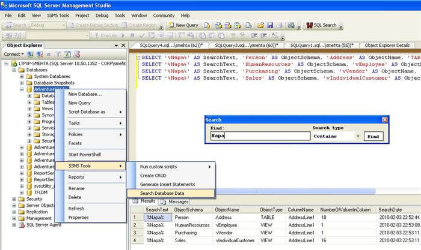Click the Find text field containing Napa
Image resolution: width=421 pixels, height=250 pixels.
tap(260, 136)
